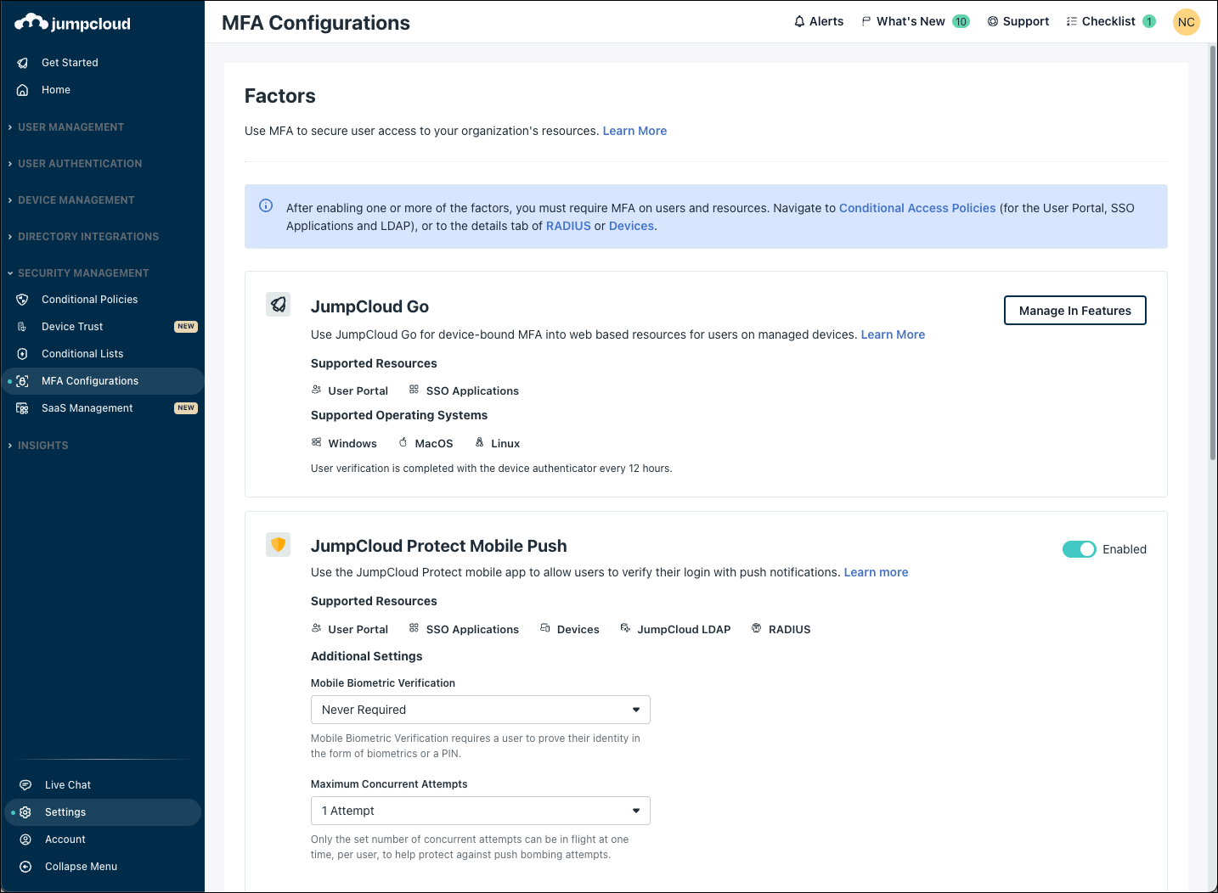Click the Windows operating system icon
This screenshot has height=893, width=1218.
tap(317, 442)
